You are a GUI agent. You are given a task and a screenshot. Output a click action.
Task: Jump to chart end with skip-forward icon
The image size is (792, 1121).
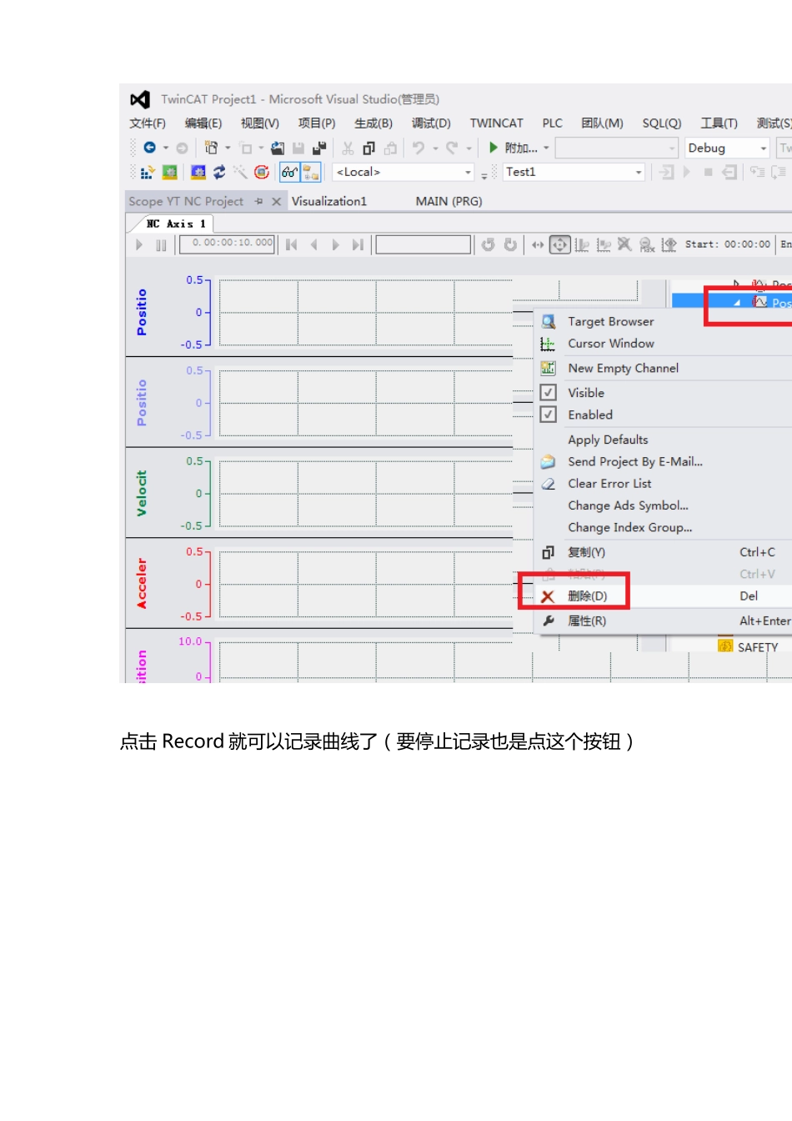(358, 244)
